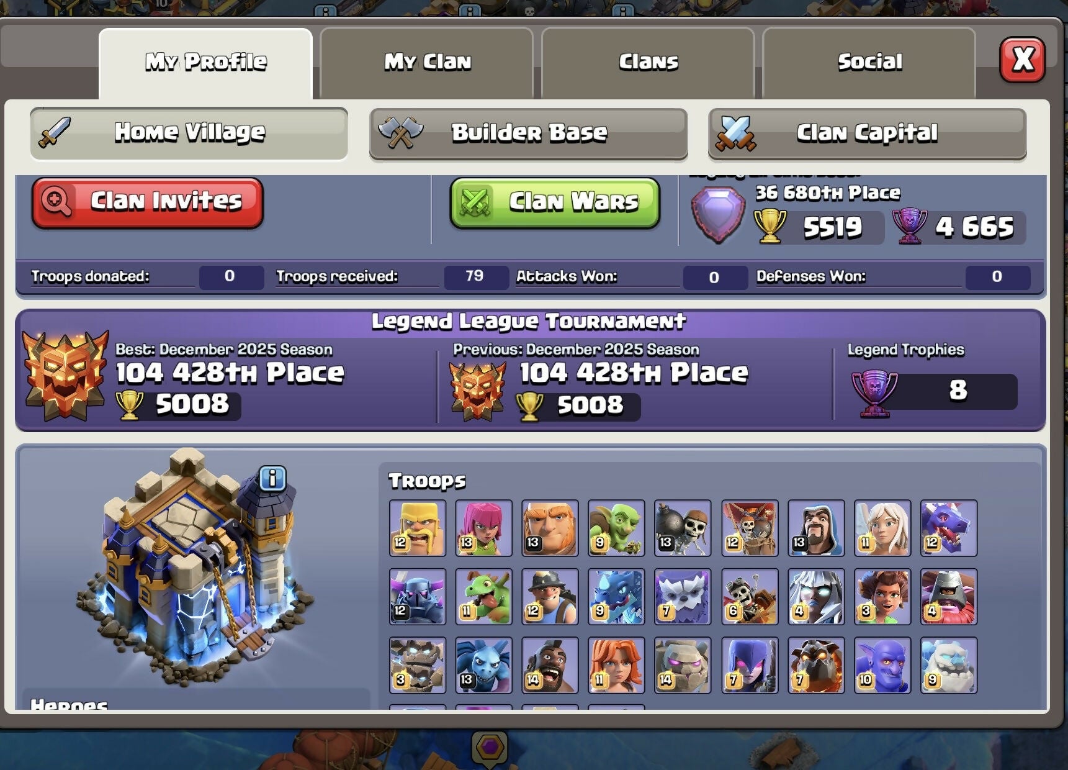Click the Bowler troop icon
1068x770 pixels.
882,665
